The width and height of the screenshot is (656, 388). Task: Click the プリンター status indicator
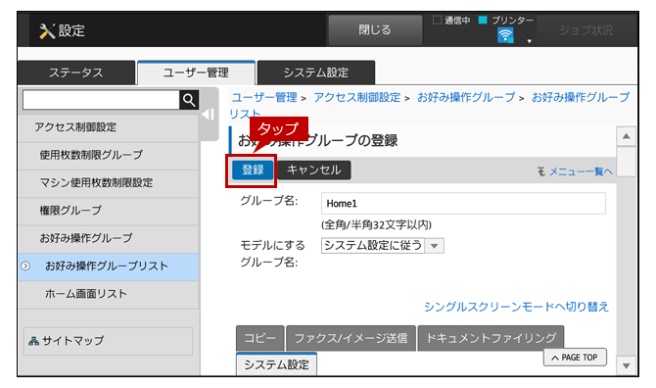483,20
